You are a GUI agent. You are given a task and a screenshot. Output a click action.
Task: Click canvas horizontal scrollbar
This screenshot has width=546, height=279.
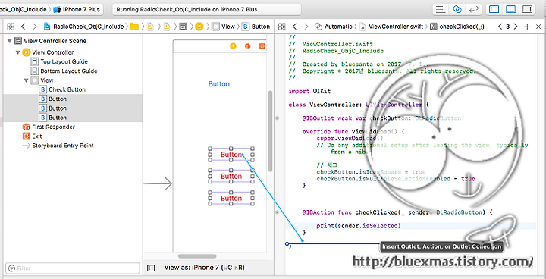click(x=197, y=256)
